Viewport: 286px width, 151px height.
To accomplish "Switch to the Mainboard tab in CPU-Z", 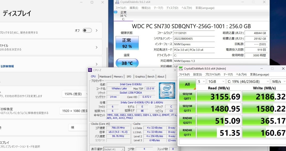I will pyautogui.click(x=105, y=77).
